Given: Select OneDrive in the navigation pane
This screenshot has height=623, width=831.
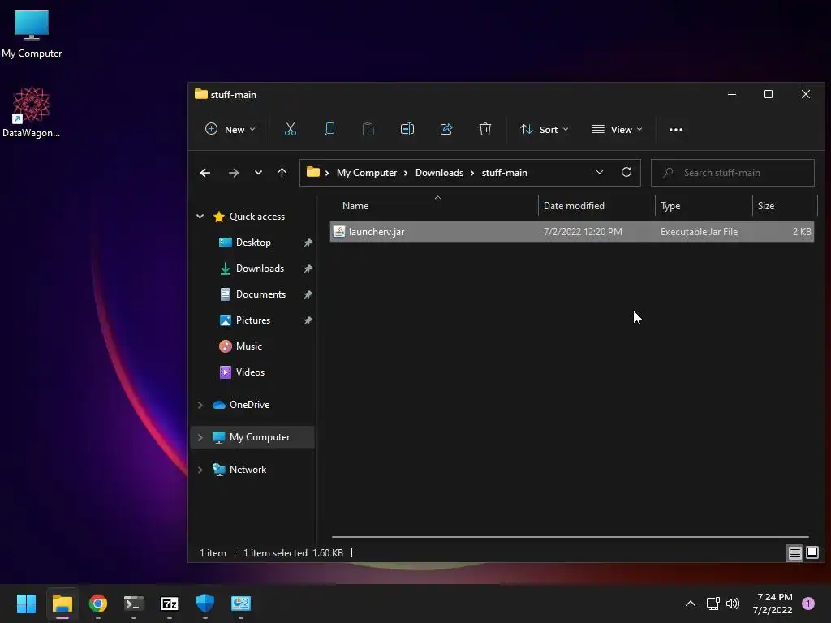Looking at the screenshot, I should [x=249, y=405].
